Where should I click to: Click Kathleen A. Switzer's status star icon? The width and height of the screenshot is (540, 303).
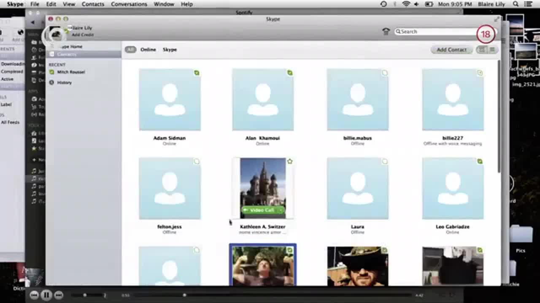(x=290, y=161)
